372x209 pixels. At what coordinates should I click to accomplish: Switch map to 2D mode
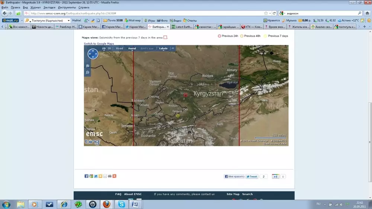point(104,48)
